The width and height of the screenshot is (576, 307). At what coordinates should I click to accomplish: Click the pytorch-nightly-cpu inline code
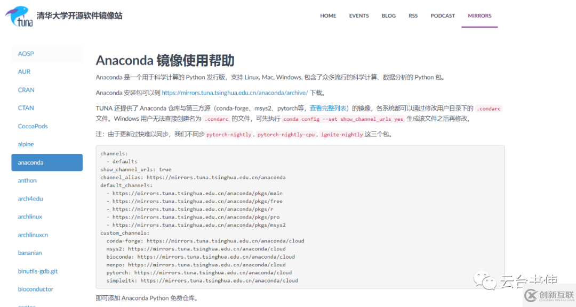pos(286,135)
